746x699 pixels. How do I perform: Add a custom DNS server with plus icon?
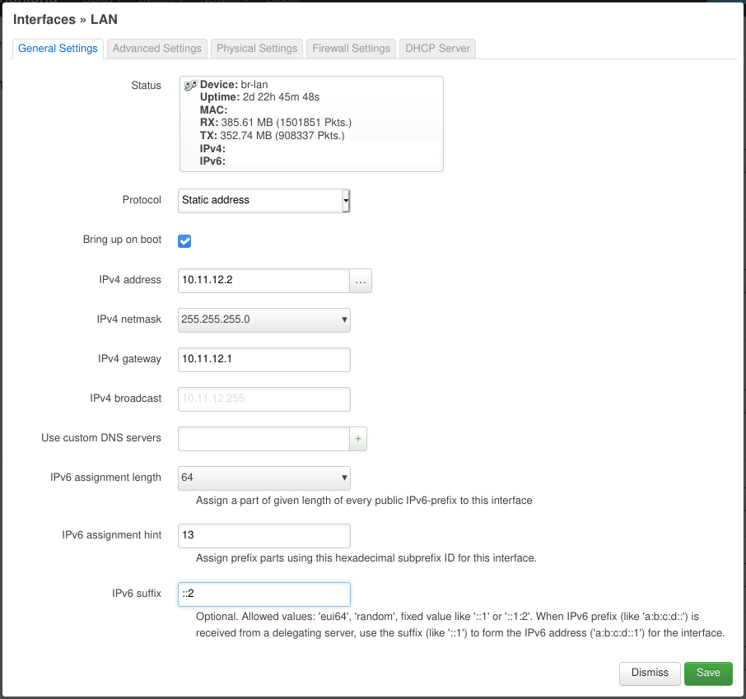[358, 439]
